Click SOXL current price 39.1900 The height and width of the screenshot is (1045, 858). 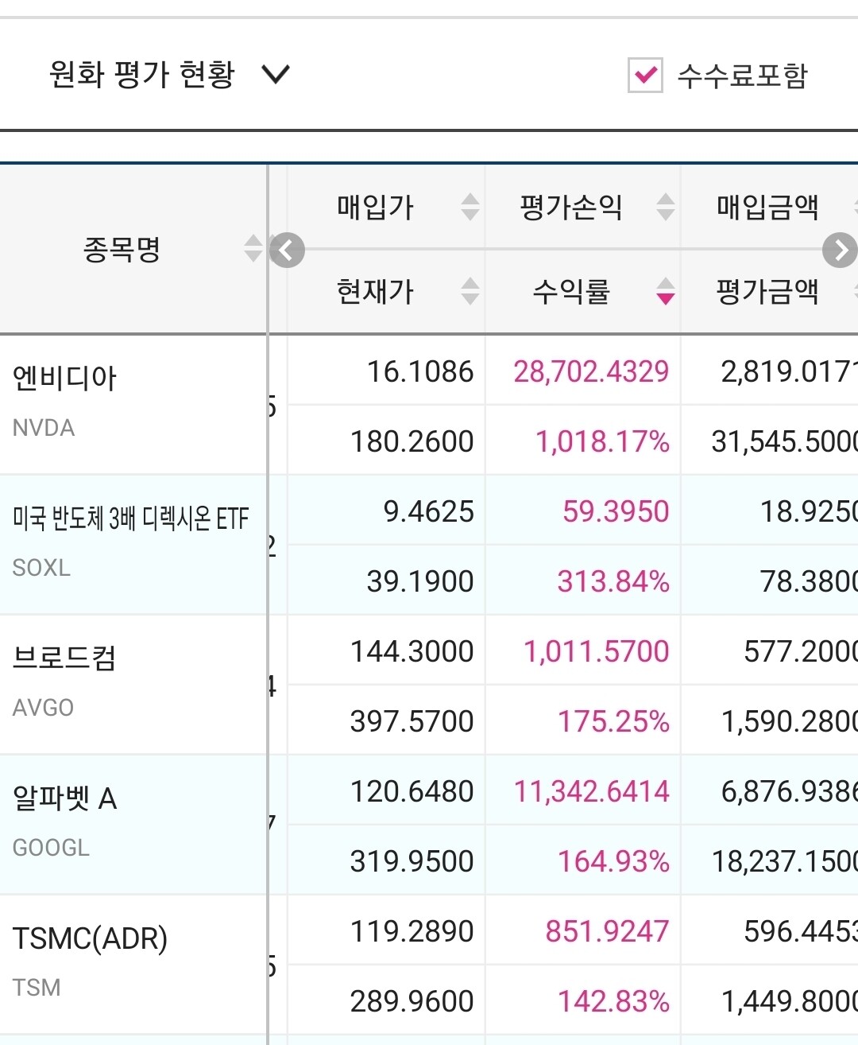(420, 581)
